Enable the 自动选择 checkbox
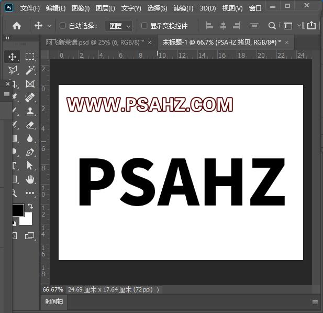The image size is (323, 313). (62, 26)
